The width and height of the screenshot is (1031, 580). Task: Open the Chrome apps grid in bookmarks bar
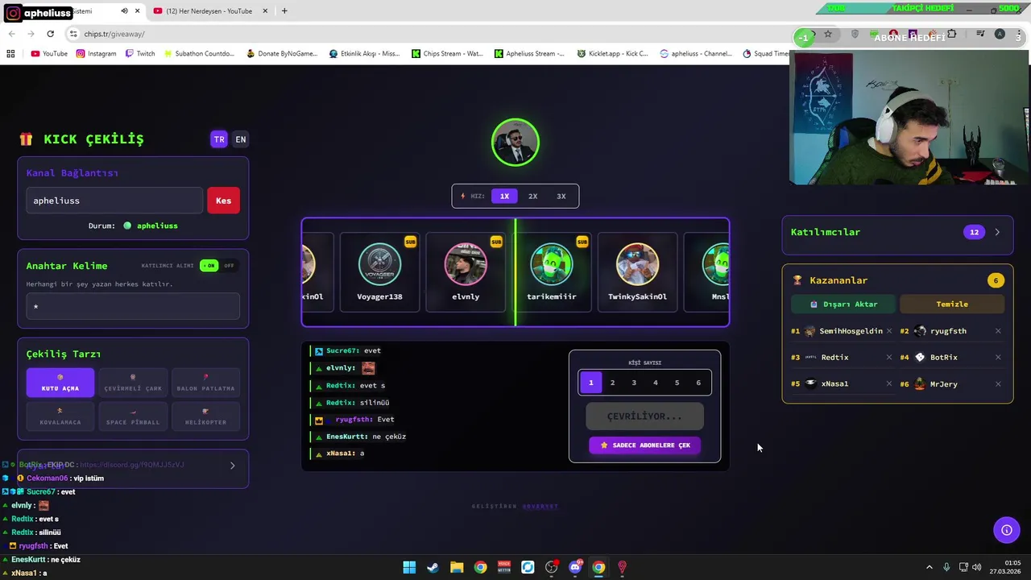point(10,54)
